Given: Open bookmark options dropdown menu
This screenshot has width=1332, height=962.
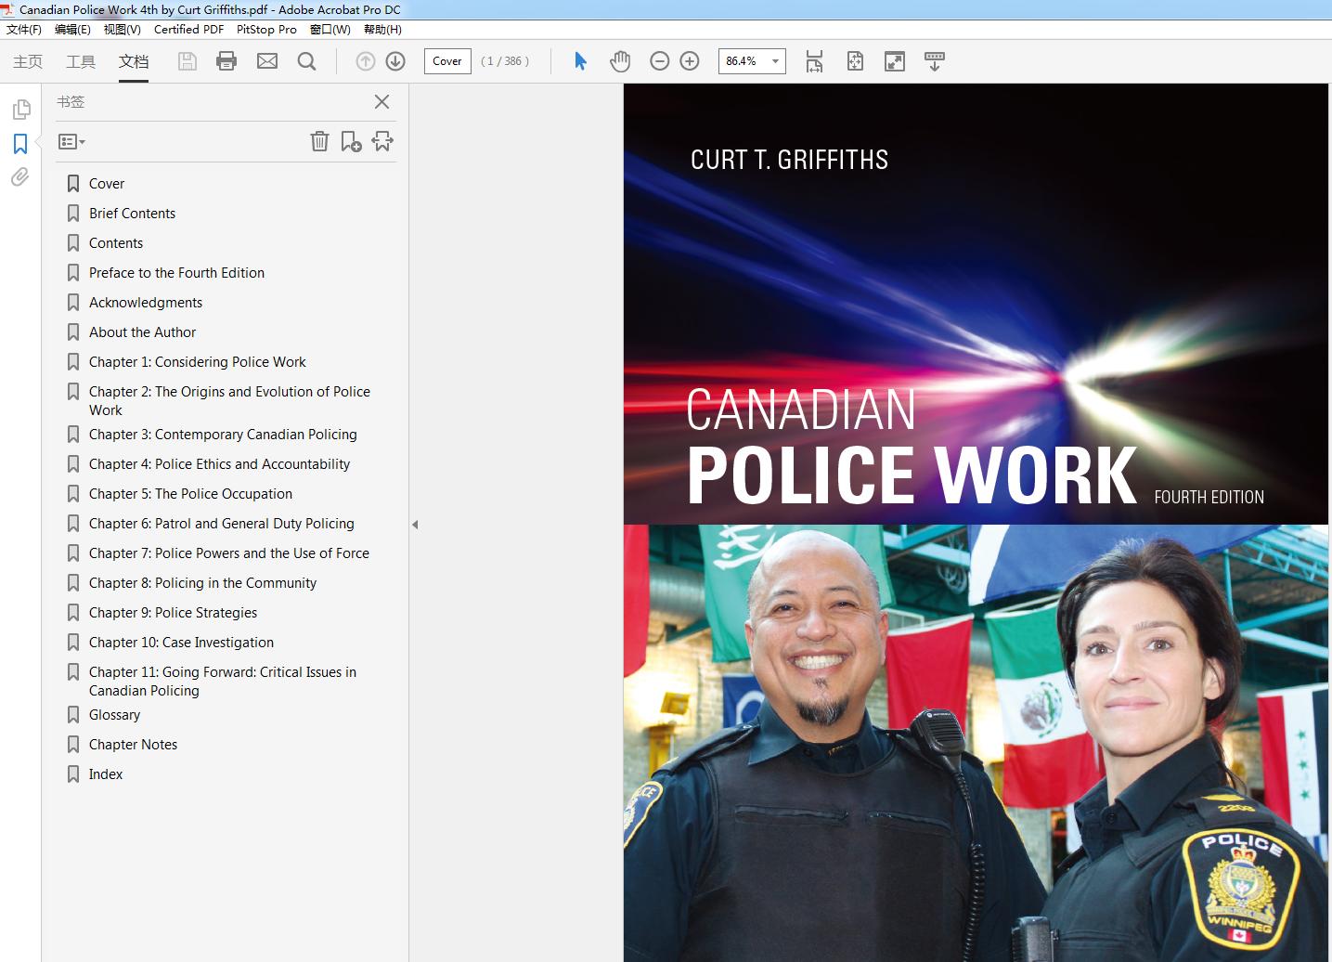Looking at the screenshot, I should (71, 142).
